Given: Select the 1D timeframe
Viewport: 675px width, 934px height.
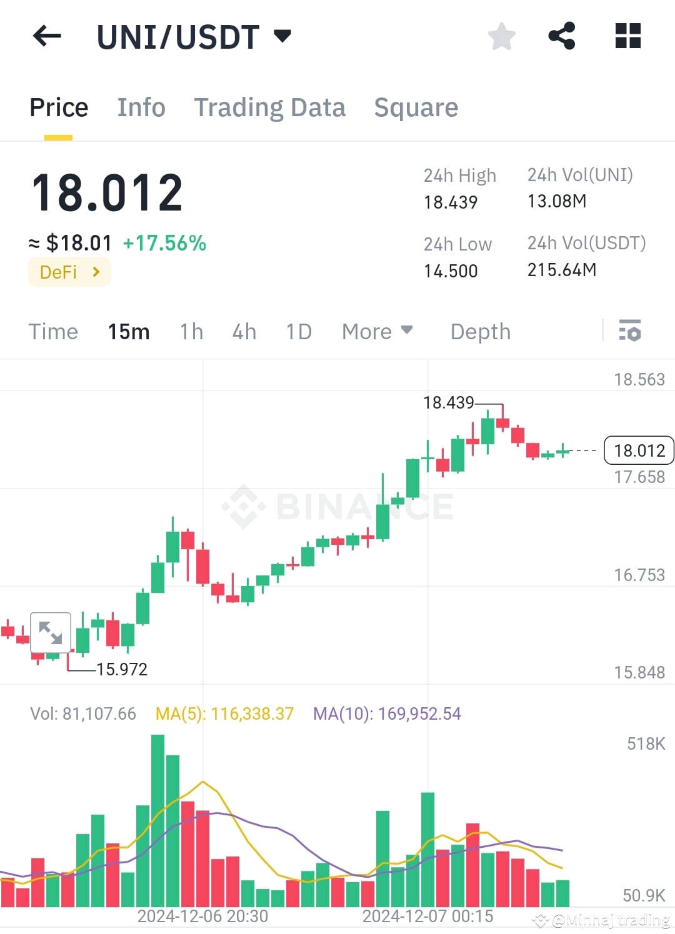Looking at the screenshot, I should (298, 331).
